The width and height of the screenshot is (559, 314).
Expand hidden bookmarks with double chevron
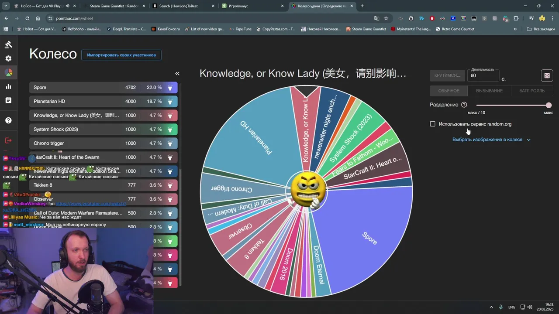coord(515,29)
